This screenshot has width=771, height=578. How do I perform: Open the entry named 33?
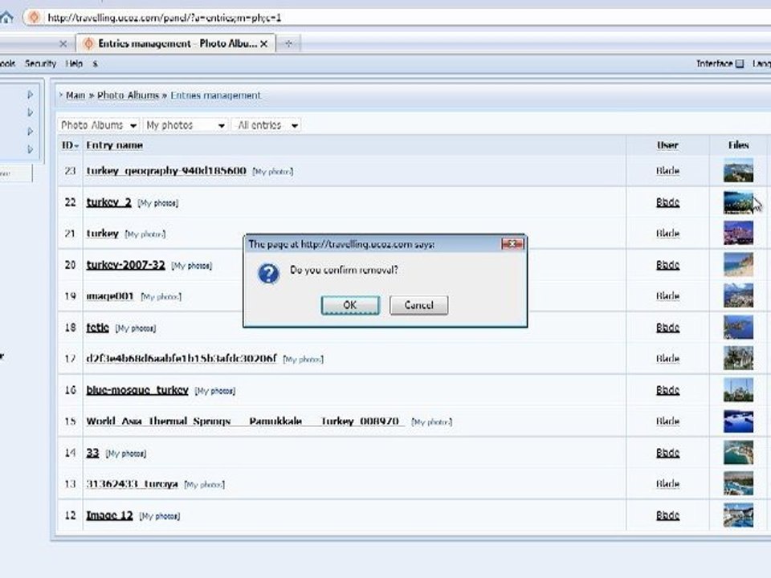[x=92, y=453]
